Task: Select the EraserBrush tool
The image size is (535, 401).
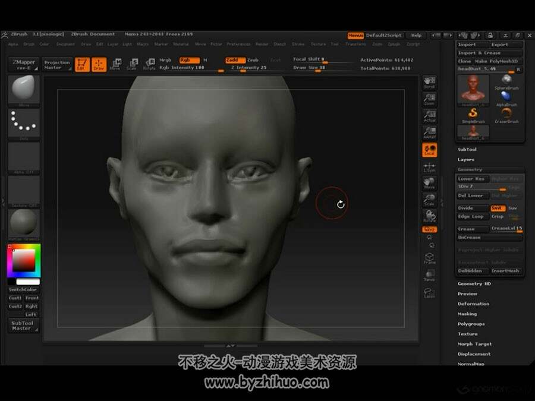Action: [506, 116]
